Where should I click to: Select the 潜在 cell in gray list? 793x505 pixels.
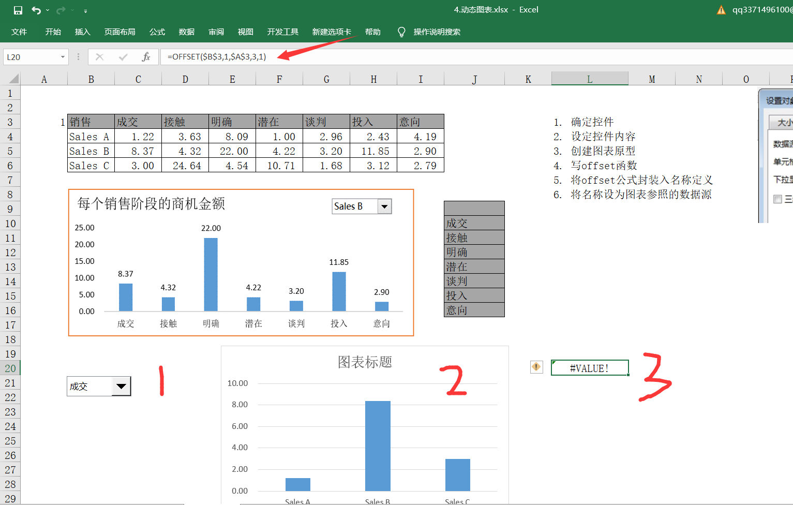474,266
